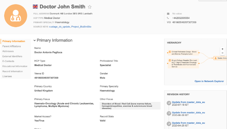
Task: Open the Project_BluBirdBio source key link
Action: click(81, 27)
